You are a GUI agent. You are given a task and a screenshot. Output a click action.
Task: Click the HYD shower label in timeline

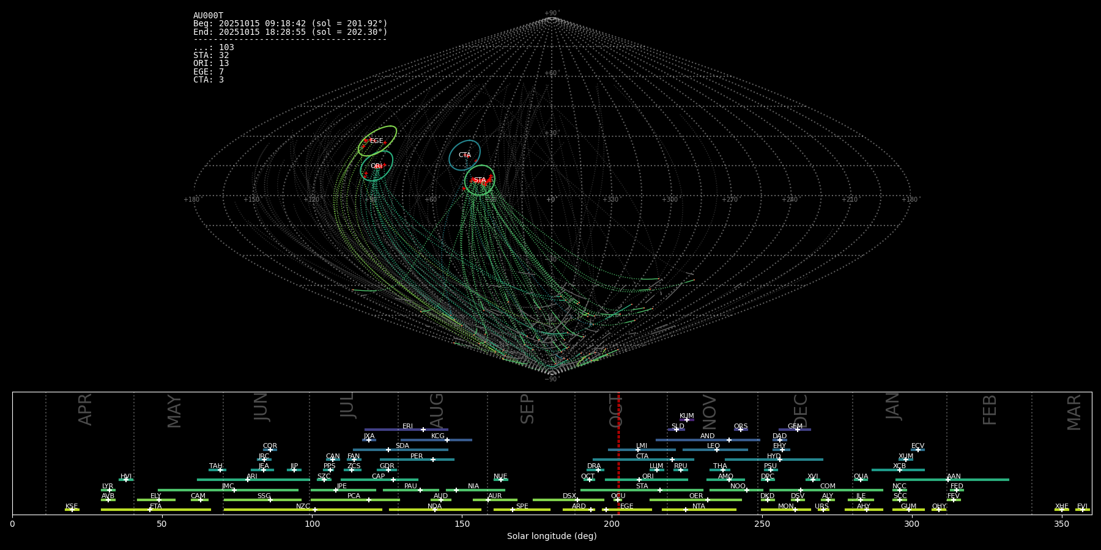coord(774,457)
